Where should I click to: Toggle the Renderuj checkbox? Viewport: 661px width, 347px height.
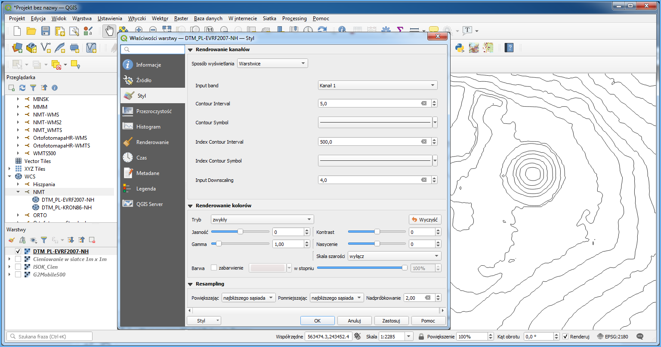click(566, 336)
